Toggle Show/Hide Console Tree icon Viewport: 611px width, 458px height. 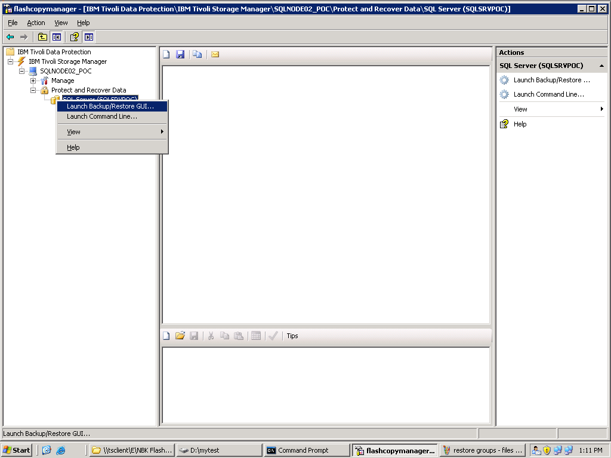57,37
